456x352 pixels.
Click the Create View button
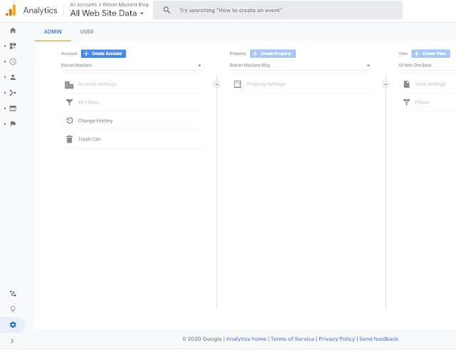tap(430, 53)
